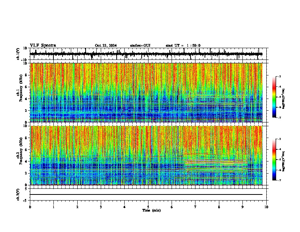Click time-axis tick label "3"
Viewport: 300px width, 232px height.
coord(101,207)
